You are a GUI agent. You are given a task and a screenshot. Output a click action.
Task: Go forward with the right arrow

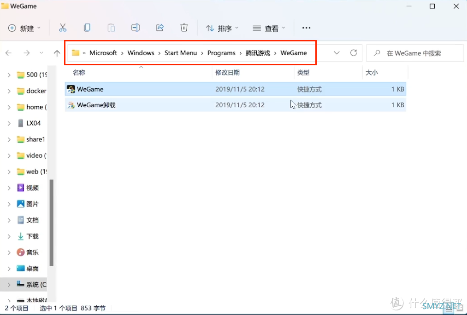[x=26, y=53]
